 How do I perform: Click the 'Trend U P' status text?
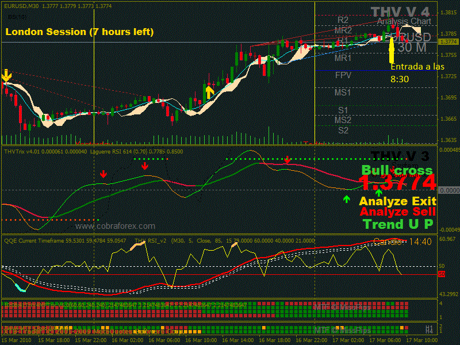point(398,224)
